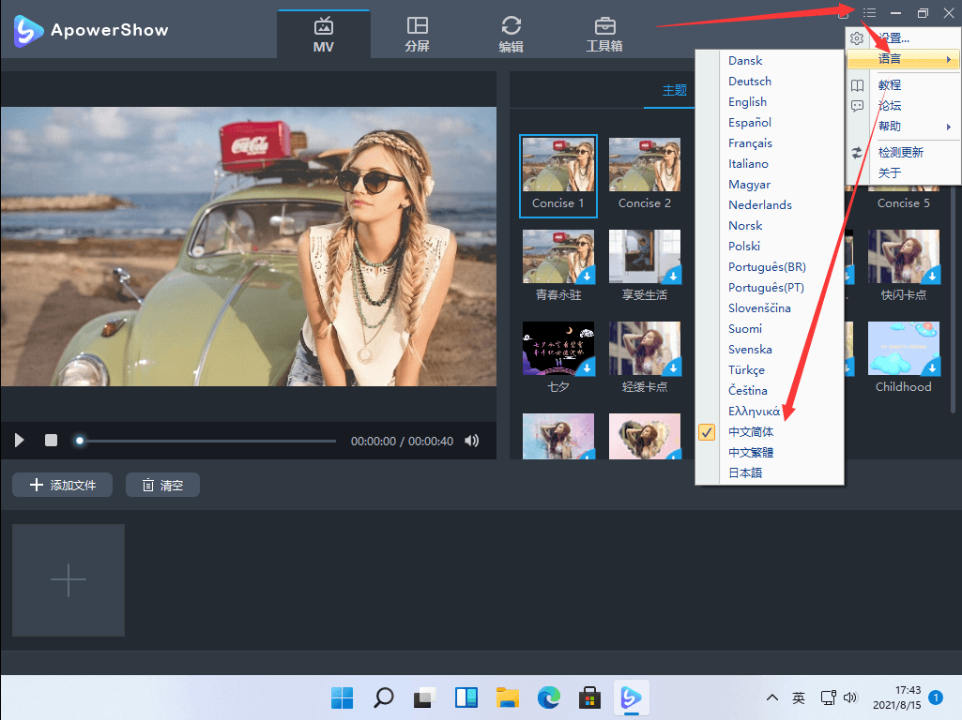This screenshot has width=962, height=720.
Task: Click the update refresh arrows icon
Action: click(x=857, y=153)
